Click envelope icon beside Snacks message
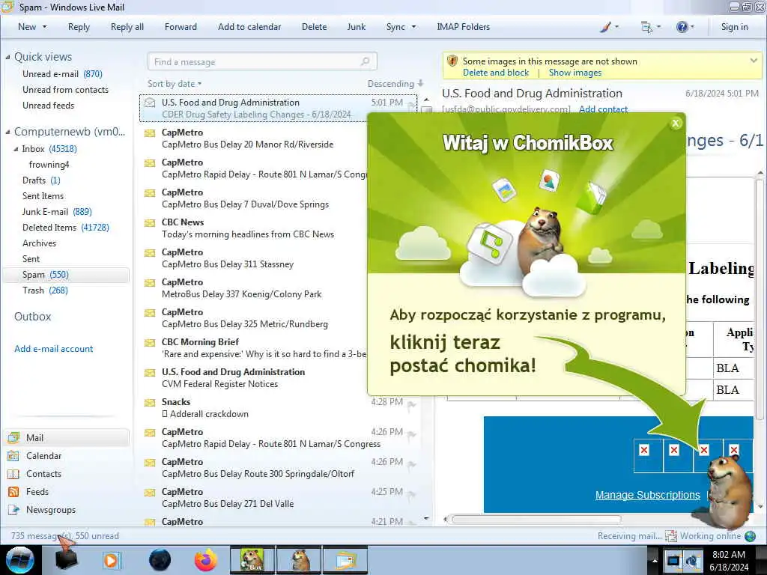This screenshot has height=575, width=767. coord(150,403)
